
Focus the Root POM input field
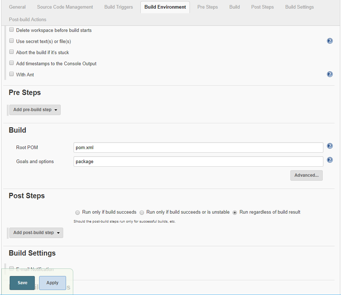coord(198,148)
